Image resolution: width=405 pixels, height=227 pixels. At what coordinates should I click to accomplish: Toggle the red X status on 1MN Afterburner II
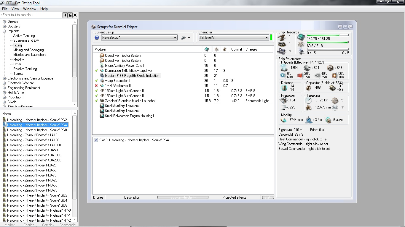(96, 86)
